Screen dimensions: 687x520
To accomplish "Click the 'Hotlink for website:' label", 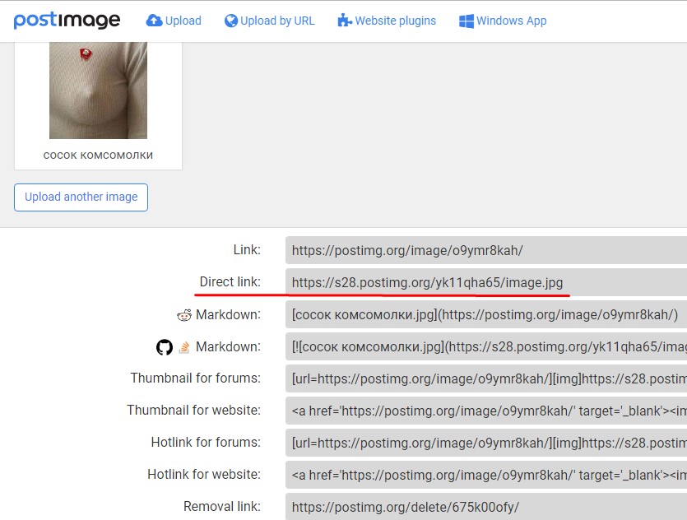I will pyautogui.click(x=204, y=475).
